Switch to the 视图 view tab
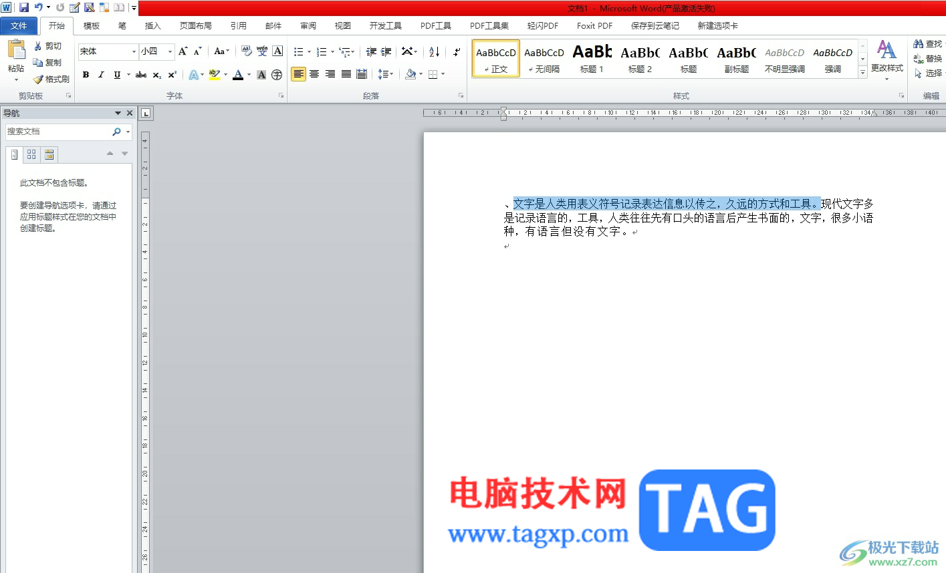The height and width of the screenshot is (573, 946). tap(343, 26)
